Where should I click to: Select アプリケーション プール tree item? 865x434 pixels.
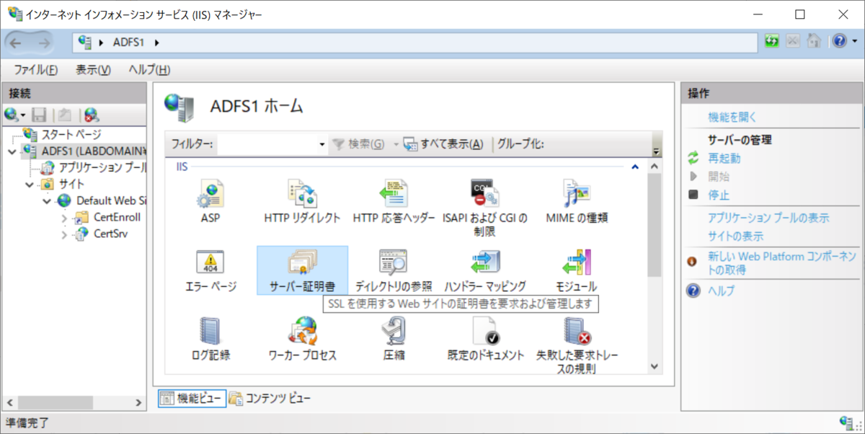103,168
